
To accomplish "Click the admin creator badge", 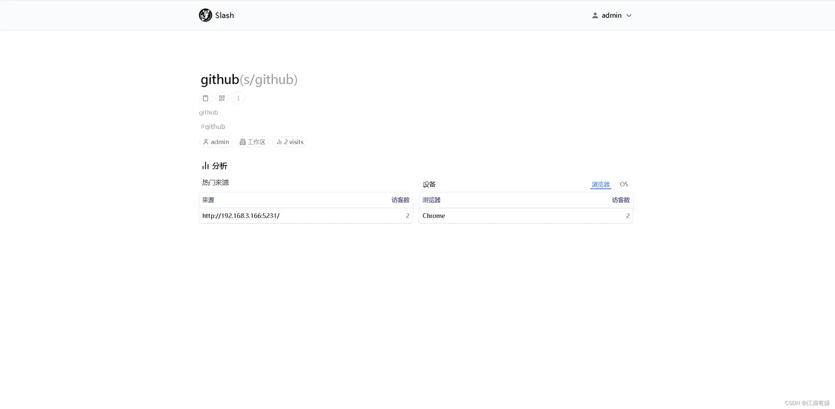I will [x=216, y=142].
